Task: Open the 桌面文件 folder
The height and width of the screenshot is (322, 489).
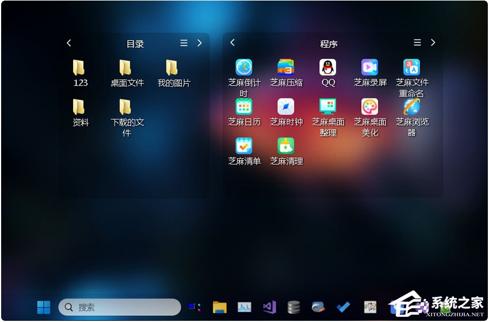Action: coord(127,73)
